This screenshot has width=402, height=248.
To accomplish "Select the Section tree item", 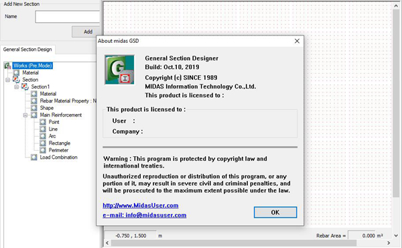I will (x=30, y=80).
